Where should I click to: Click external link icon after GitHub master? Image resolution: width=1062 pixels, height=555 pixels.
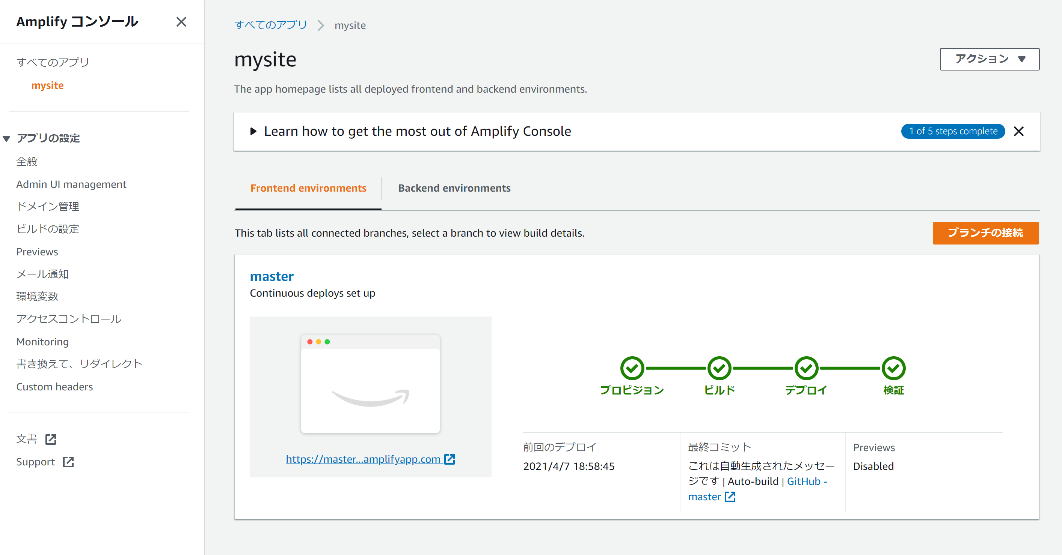pos(730,497)
